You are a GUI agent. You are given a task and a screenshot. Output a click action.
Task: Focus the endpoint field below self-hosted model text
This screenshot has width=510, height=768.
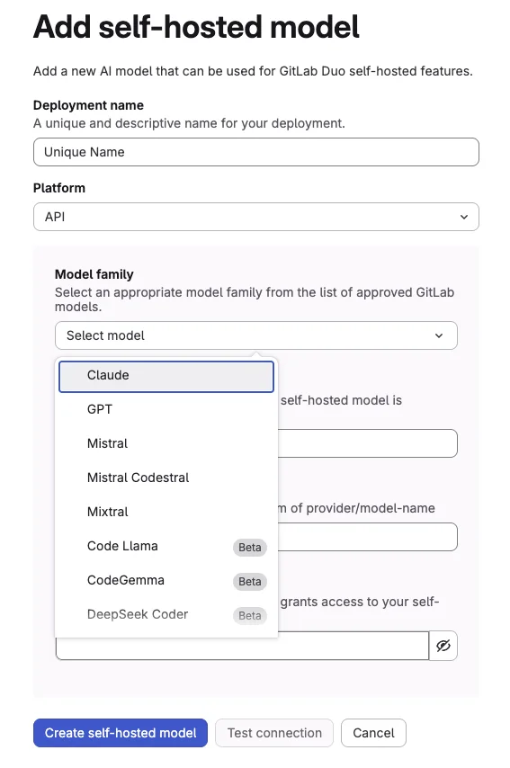point(368,443)
